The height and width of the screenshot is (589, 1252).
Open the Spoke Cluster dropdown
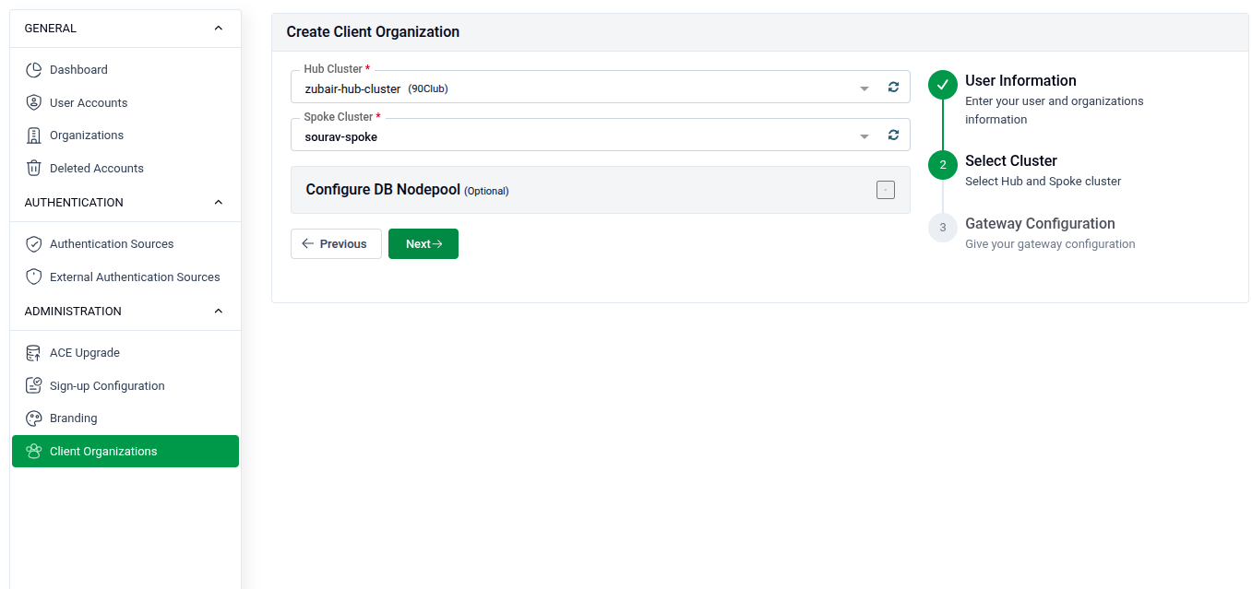pyautogui.click(x=864, y=135)
